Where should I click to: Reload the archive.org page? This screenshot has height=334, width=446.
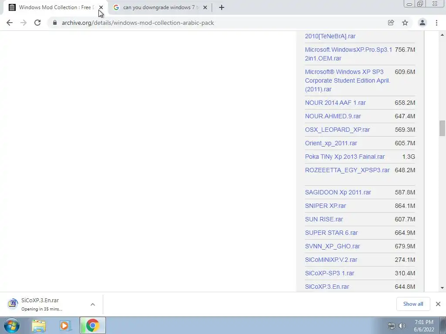pos(37,23)
